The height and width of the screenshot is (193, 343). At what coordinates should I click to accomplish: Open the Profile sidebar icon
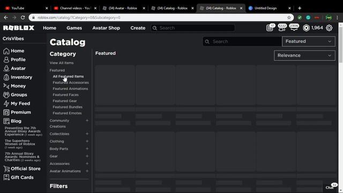6,60
